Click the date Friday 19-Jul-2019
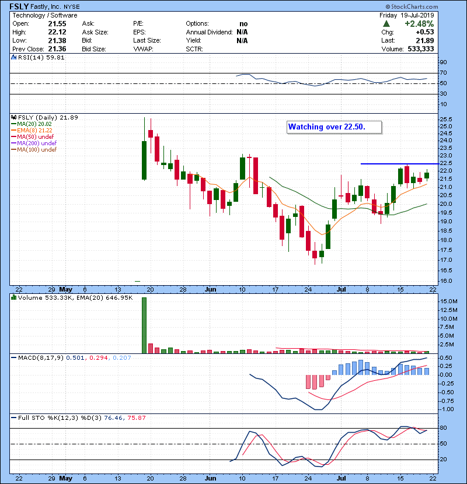 click(407, 15)
